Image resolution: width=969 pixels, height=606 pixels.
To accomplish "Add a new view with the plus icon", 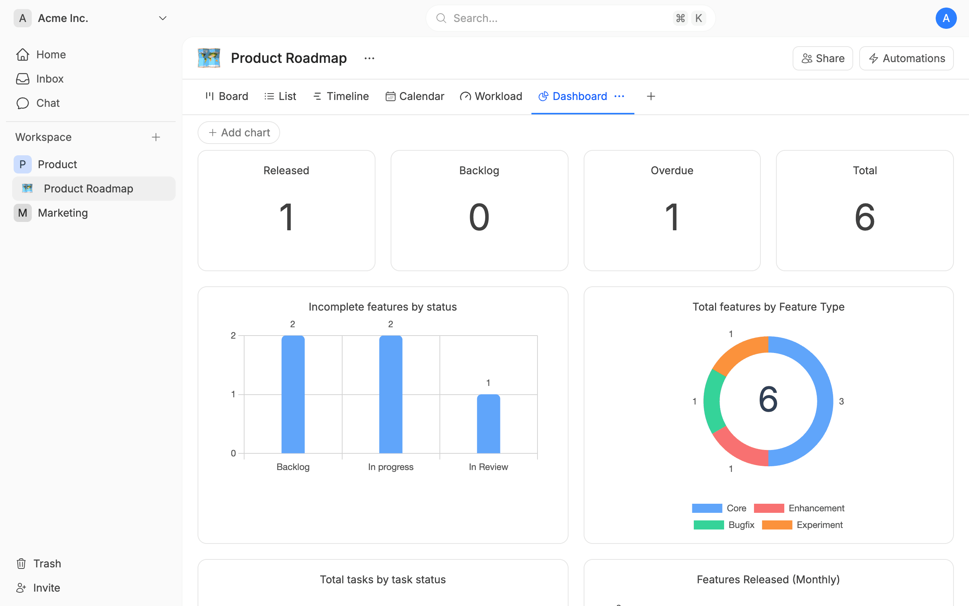I will point(651,96).
